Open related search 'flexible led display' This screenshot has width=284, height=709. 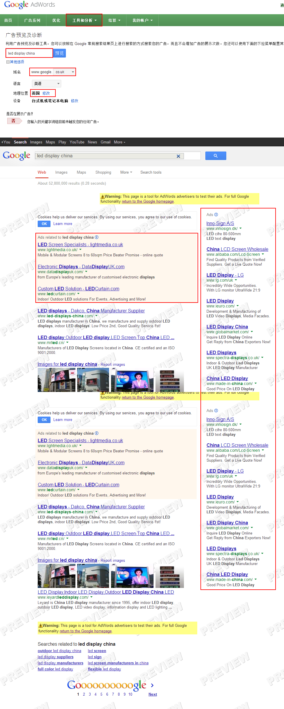coord(104,669)
